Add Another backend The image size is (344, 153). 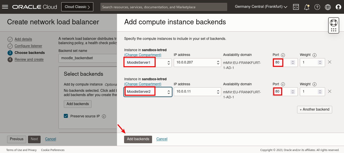(314, 109)
